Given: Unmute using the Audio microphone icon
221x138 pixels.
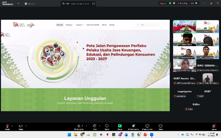Looking at the screenshot, I should point(7,126).
